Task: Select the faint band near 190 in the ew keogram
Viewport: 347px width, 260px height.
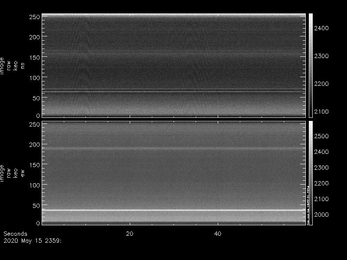Action: tap(173, 149)
